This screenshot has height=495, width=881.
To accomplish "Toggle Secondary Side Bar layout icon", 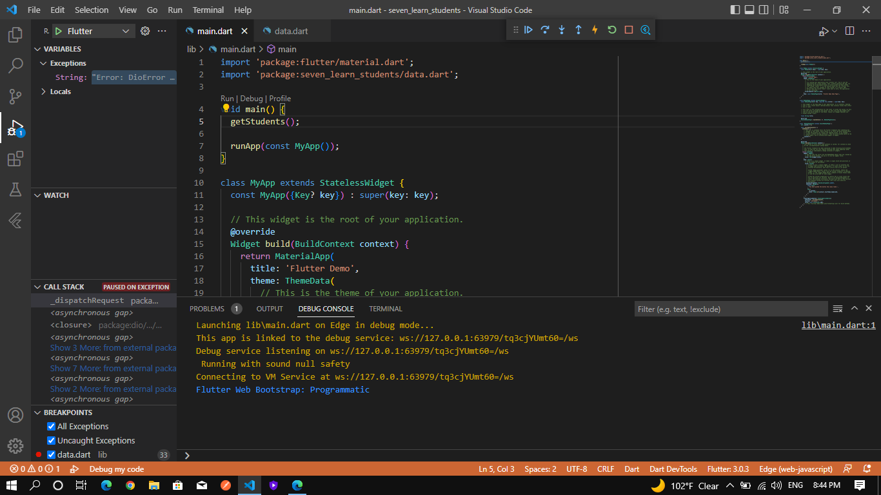I will click(x=764, y=10).
